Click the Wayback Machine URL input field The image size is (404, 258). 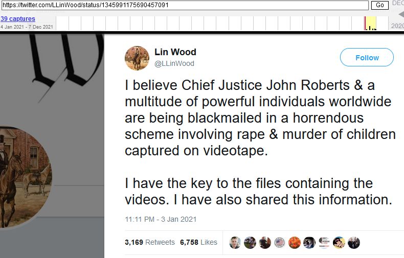[185, 5]
